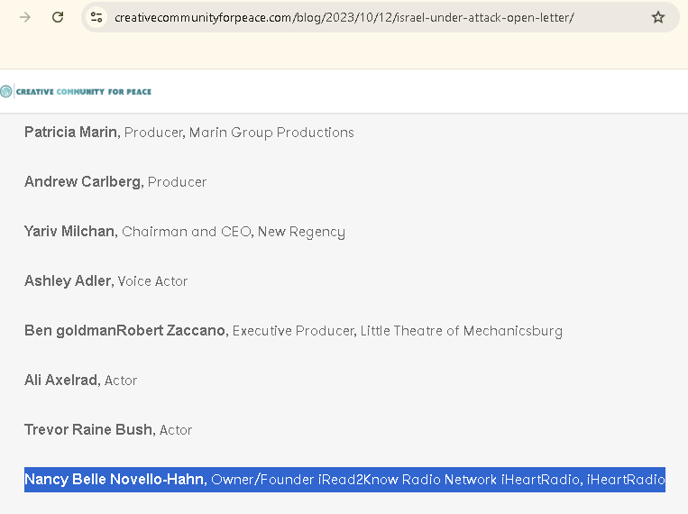
Task: Click 'Chairman and CEO, New Regency' text
Action: point(234,232)
